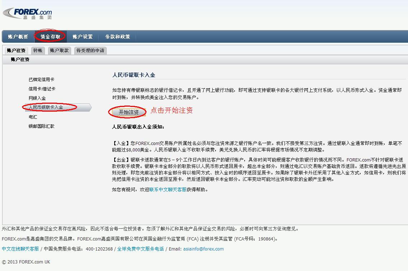
Task: Choose 已绑定信用卡 funding option
Action: [41, 80]
